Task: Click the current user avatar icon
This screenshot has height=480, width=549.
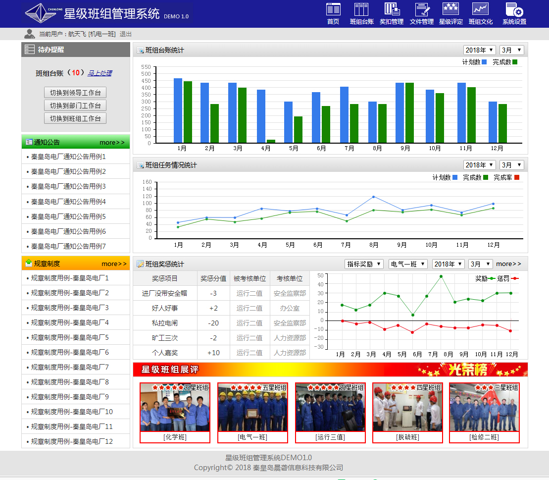Action: 29,34
